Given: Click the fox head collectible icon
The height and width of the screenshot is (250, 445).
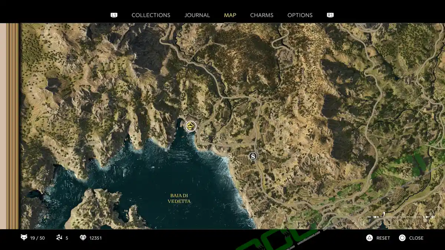Looking at the screenshot, I should coord(24,238).
